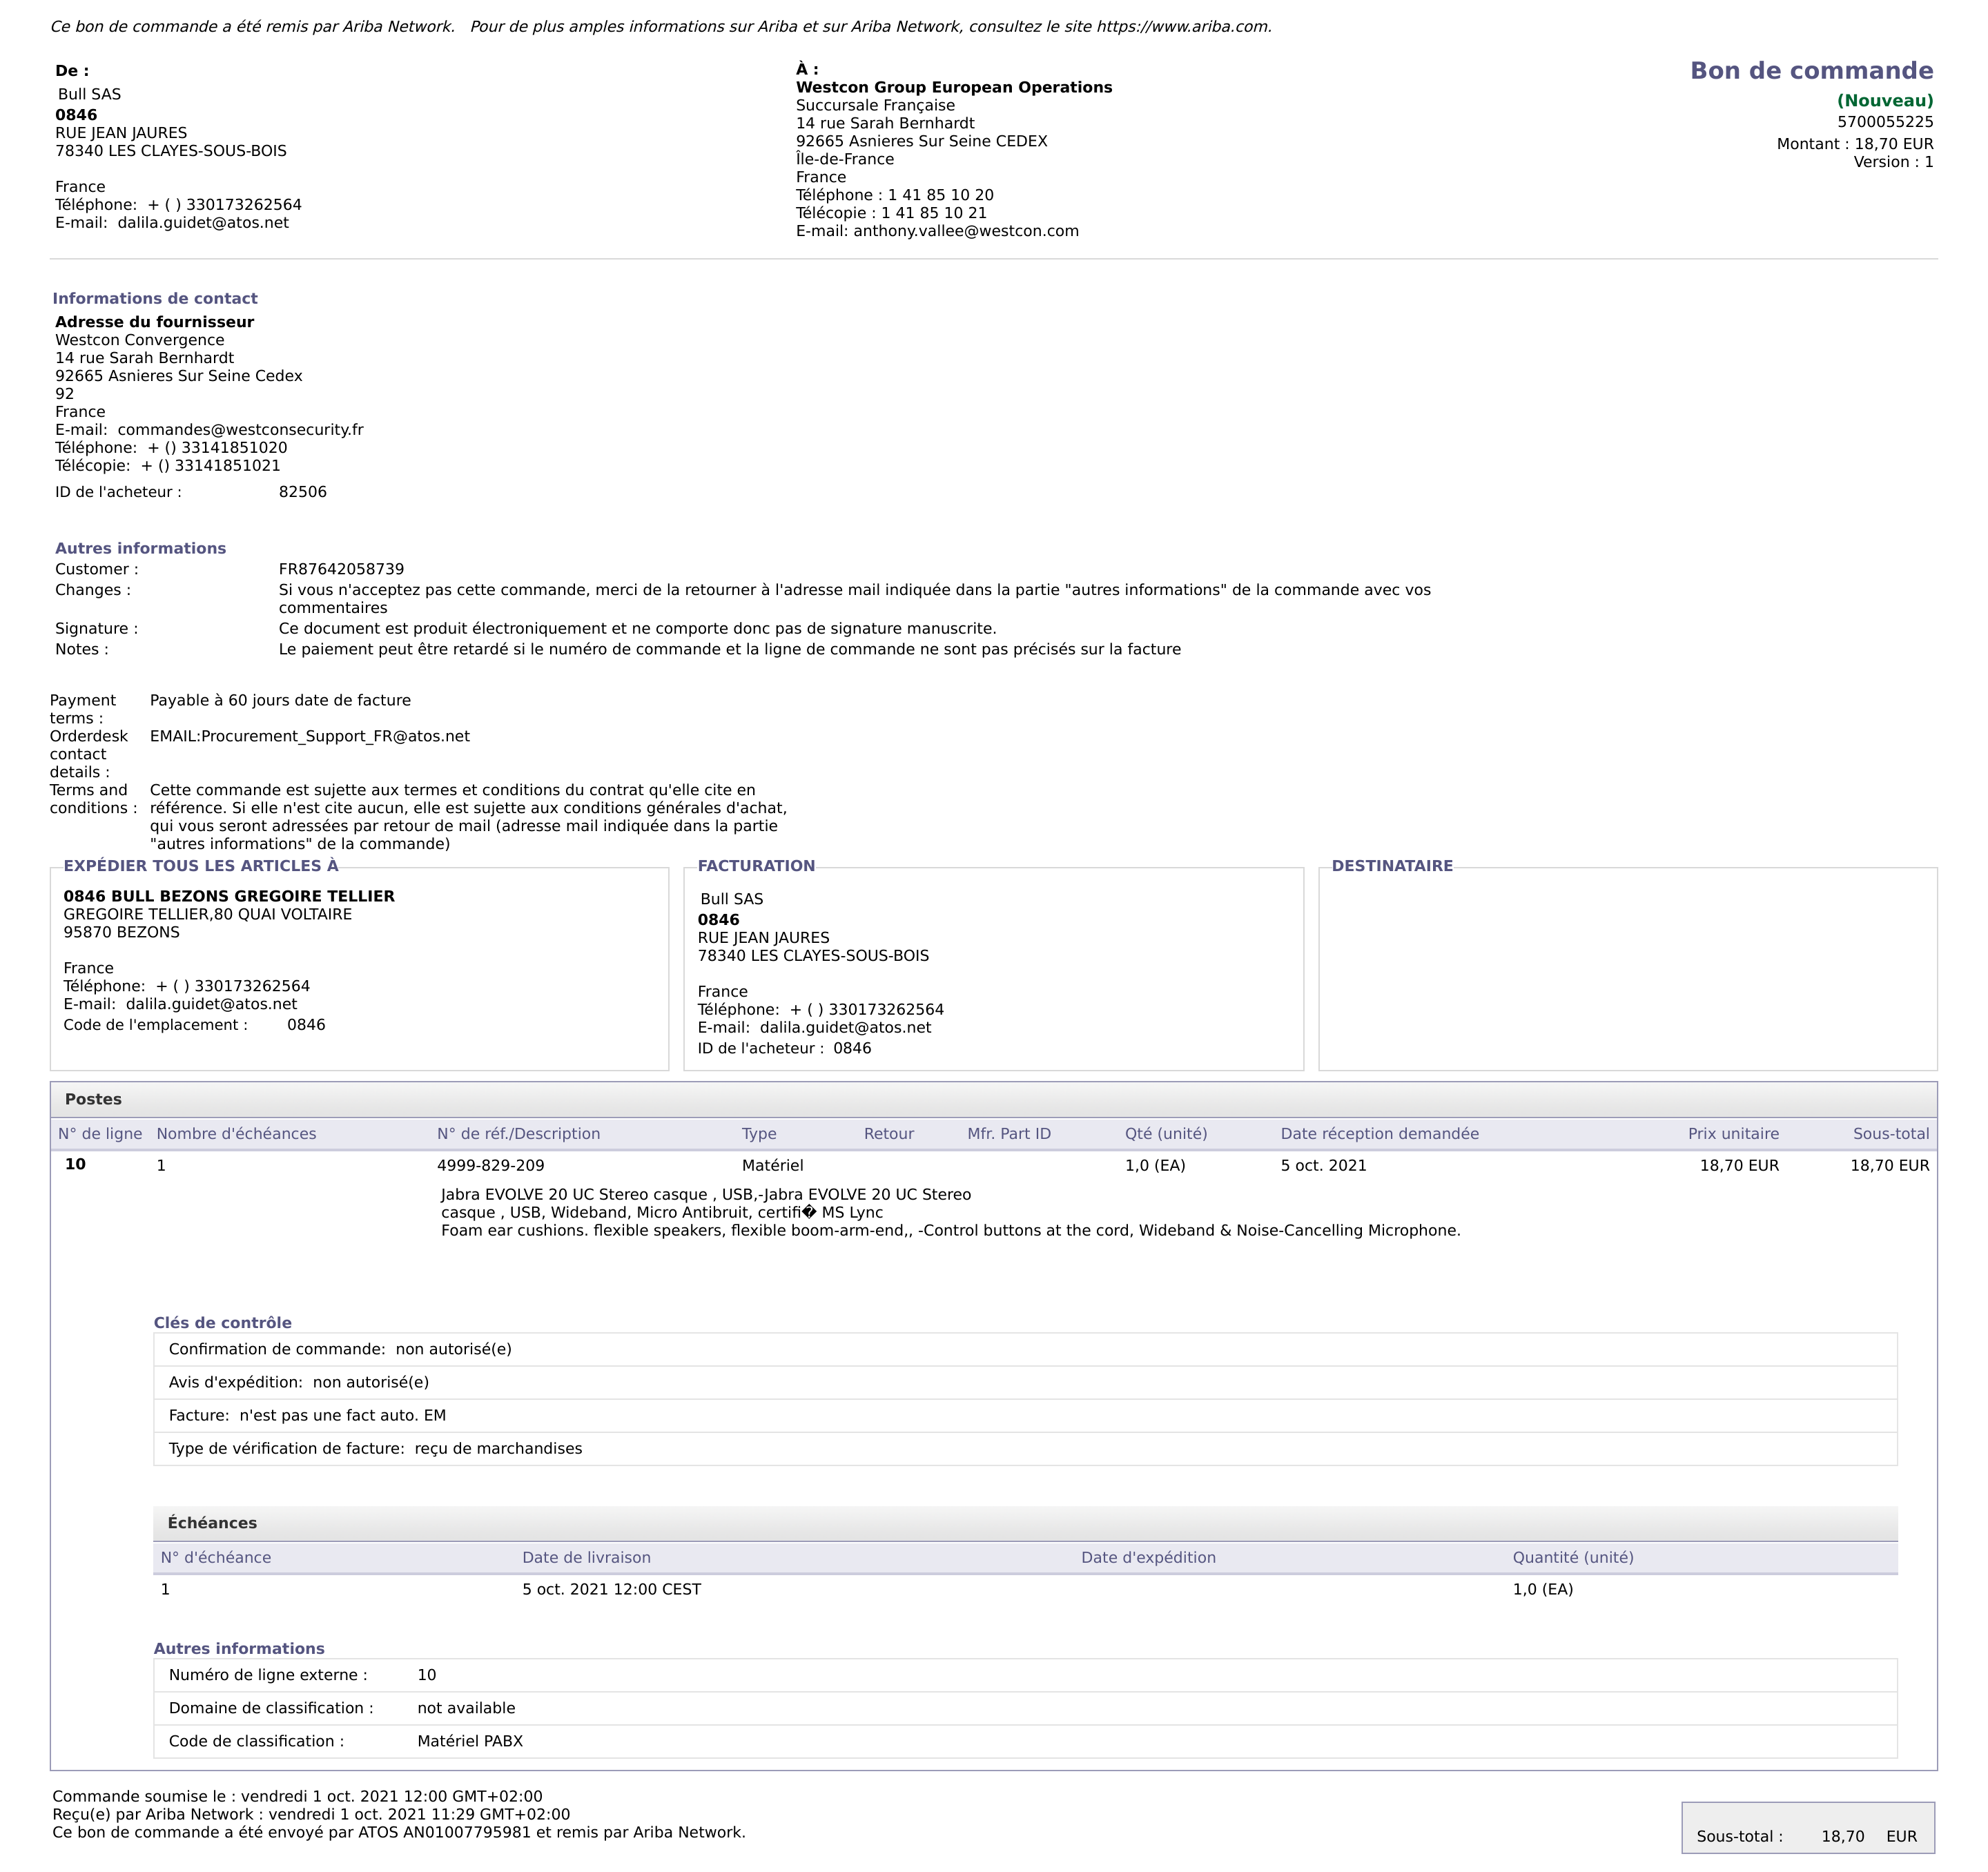Click commandes@westconsecurity.fr supplier email
The image size is (1988, 1872).
(x=240, y=430)
